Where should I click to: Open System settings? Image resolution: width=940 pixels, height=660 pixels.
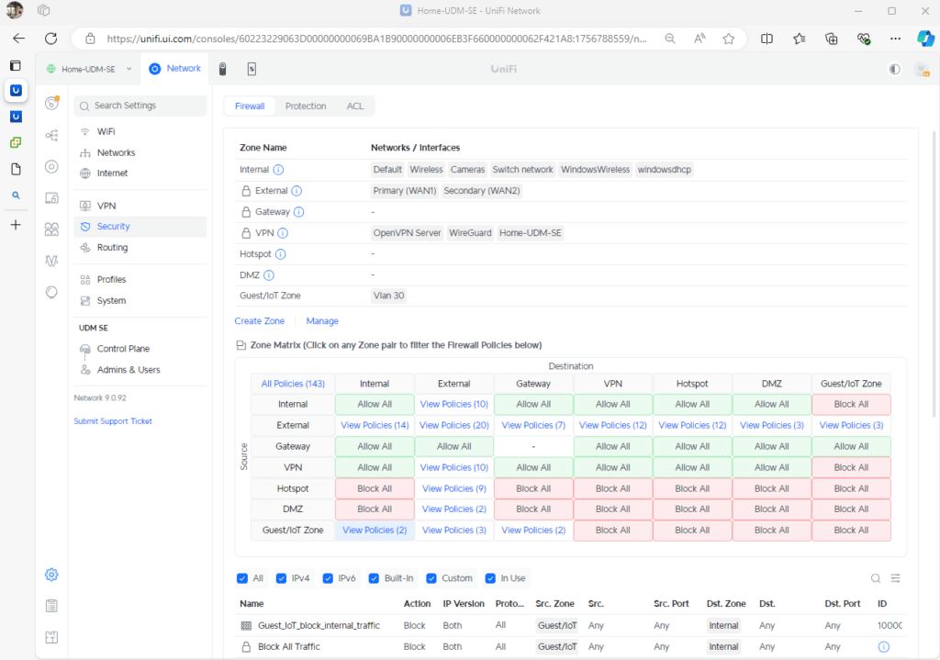[x=140, y=301]
